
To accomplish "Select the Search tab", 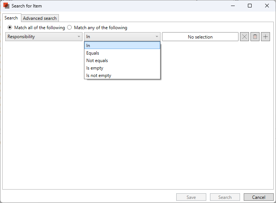I will pyautogui.click(x=11, y=18).
